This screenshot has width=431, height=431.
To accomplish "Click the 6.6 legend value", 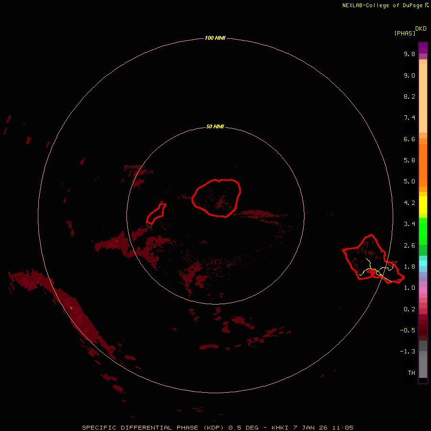I will [409, 139].
